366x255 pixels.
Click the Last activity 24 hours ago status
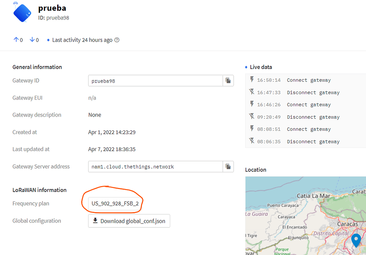tap(82, 40)
